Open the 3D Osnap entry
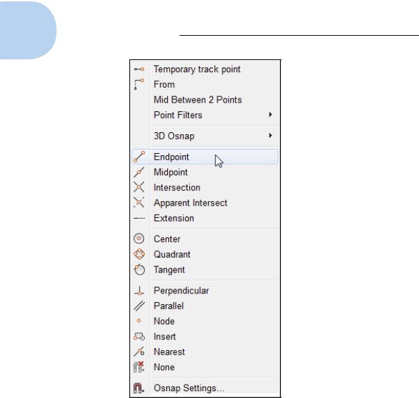This screenshot has height=398, width=419. (205, 136)
